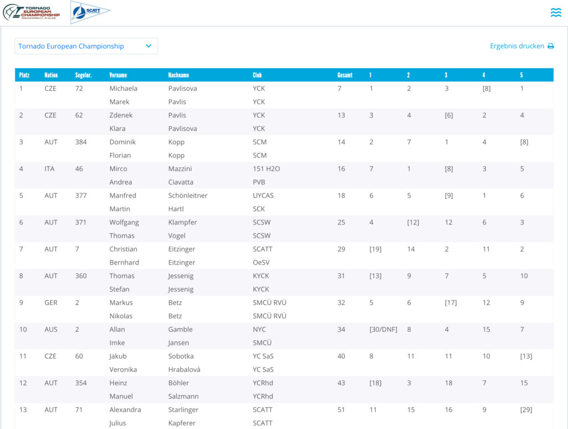Click the [30/DNF] result for Allan Gamble
The height and width of the screenshot is (429, 568).
(383, 329)
